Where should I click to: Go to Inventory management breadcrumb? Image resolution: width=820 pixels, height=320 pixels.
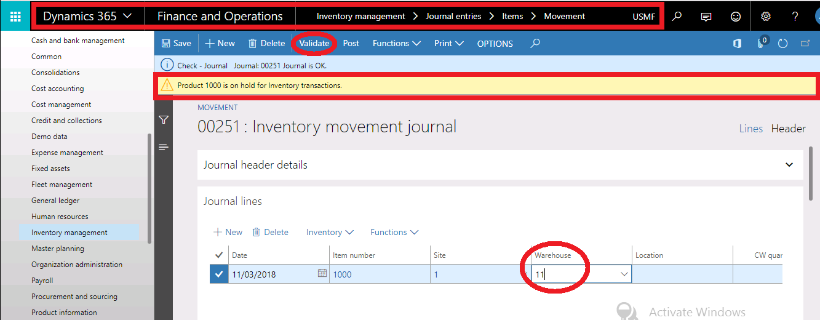[361, 16]
